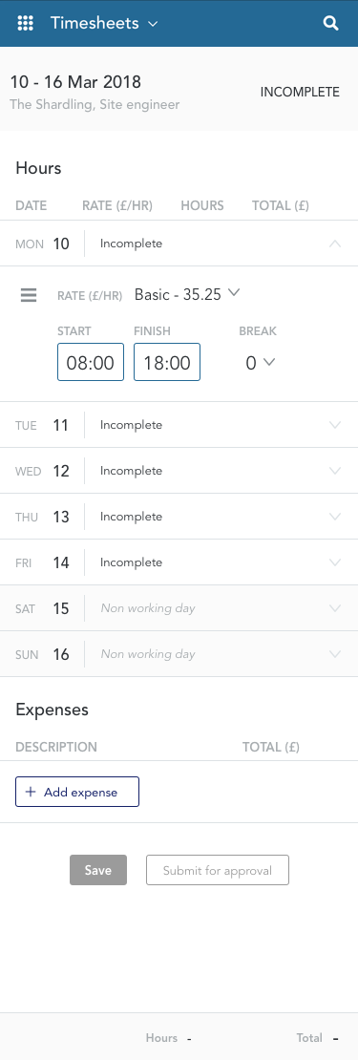Expand the Wednesday 12 row chevron
The image size is (358, 1060).
click(x=334, y=471)
